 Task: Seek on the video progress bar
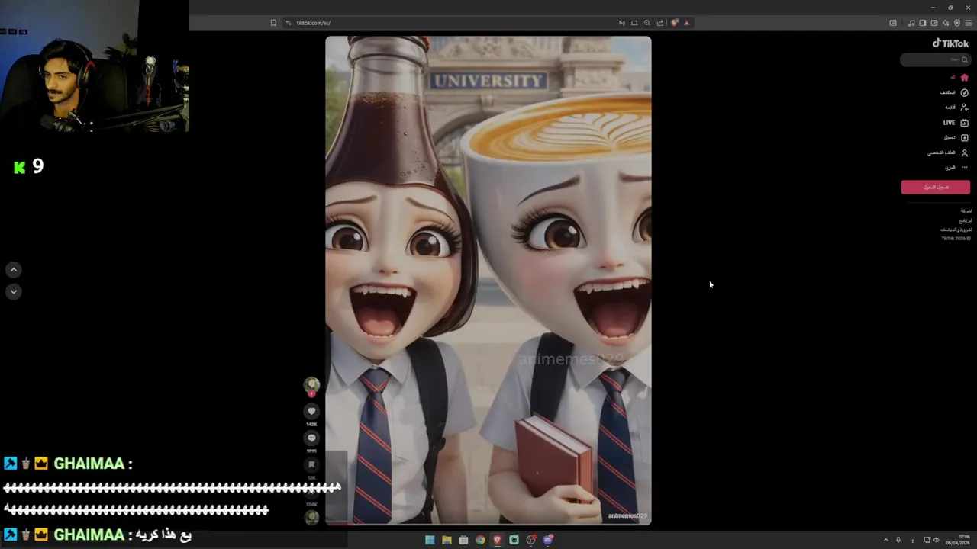(488, 524)
